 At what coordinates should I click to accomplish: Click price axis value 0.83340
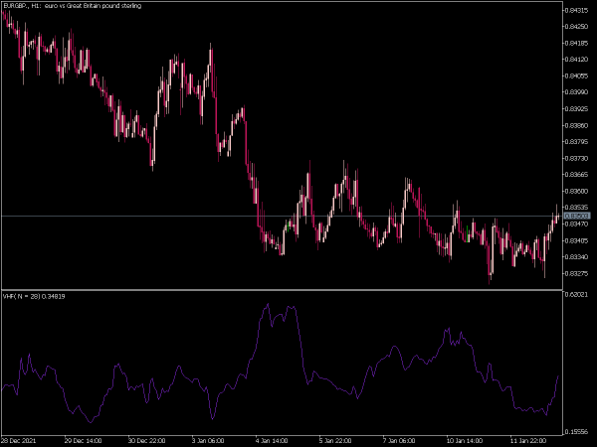coord(576,257)
